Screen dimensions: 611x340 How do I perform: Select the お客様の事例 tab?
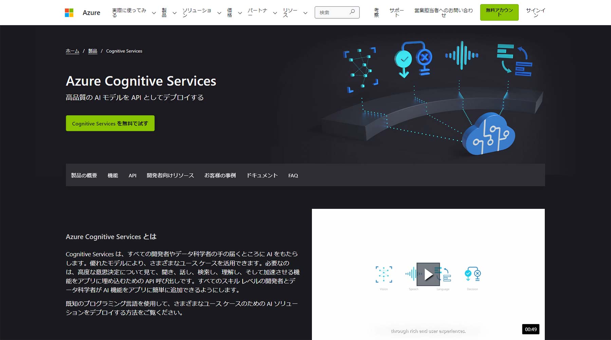pos(220,175)
